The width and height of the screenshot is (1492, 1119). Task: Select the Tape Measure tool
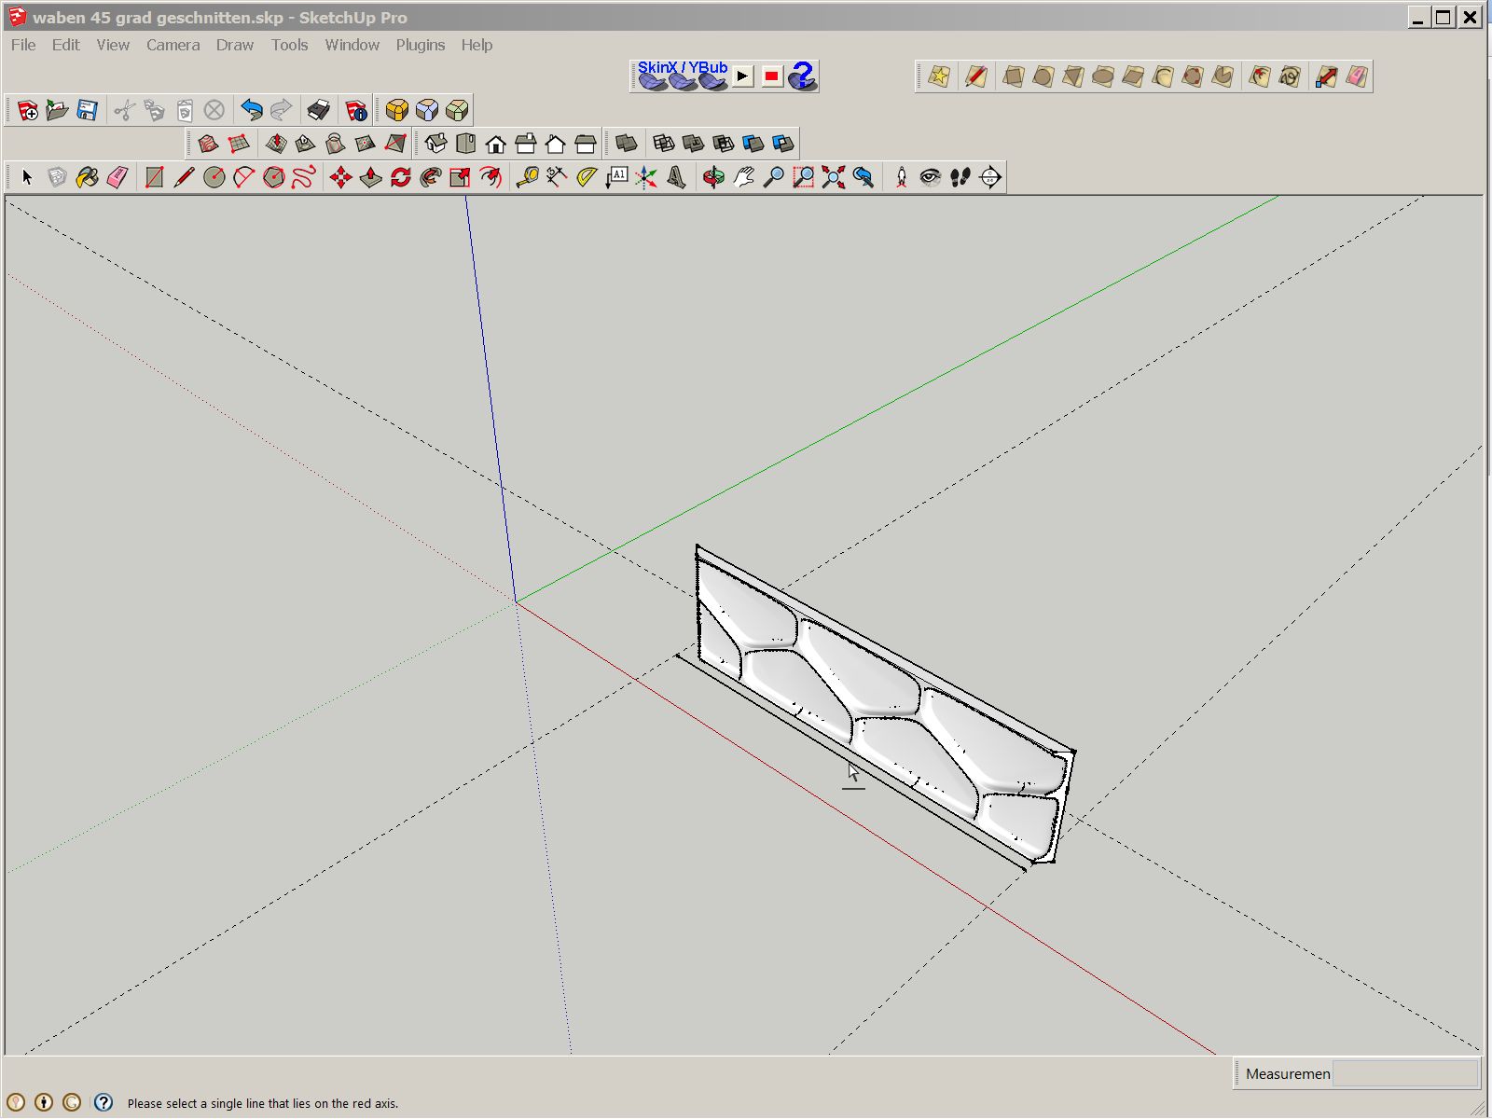tap(527, 177)
